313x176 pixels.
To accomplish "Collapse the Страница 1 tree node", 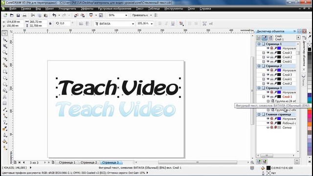I will click(x=259, y=44).
